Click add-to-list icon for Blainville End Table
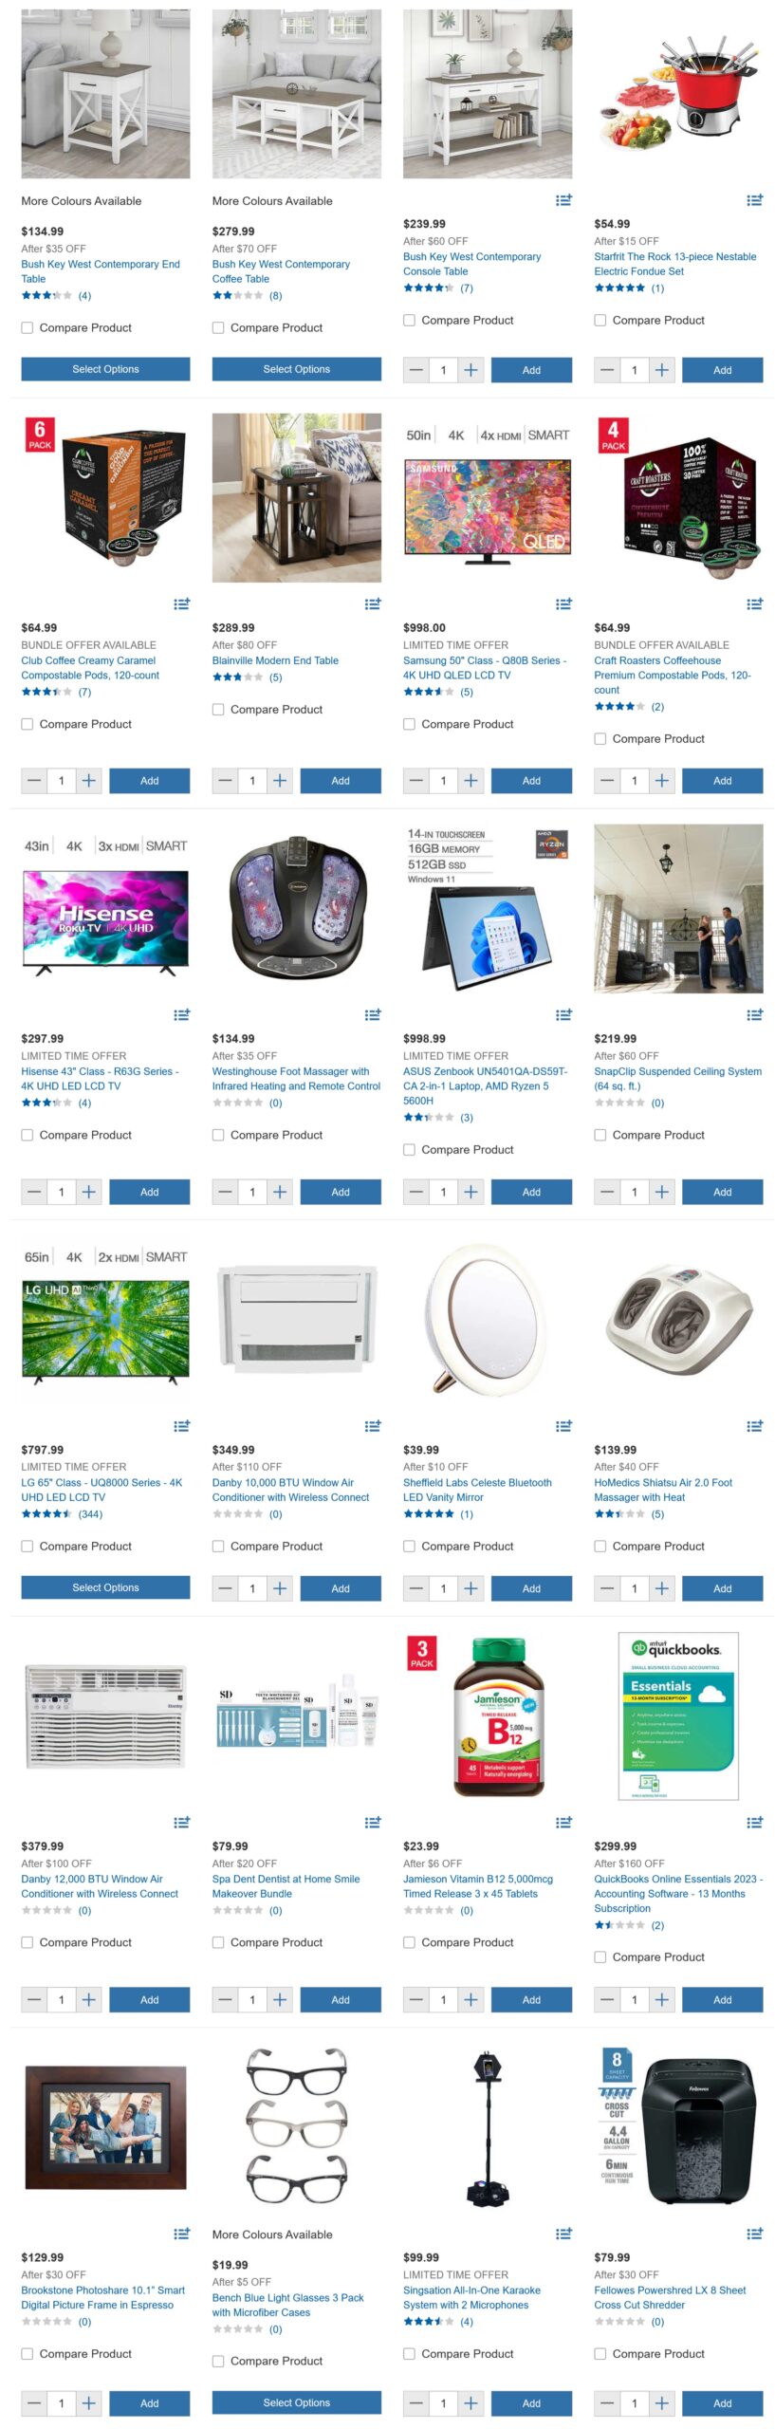 [x=373, y=603]
